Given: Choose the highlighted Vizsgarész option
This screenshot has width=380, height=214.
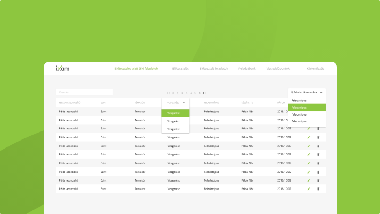Looking at the screenshot, I should pos(175,113).
